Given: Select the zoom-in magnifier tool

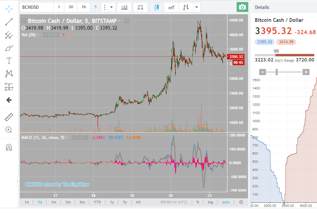Looking at the screenshot, I should tap(9, 130).
